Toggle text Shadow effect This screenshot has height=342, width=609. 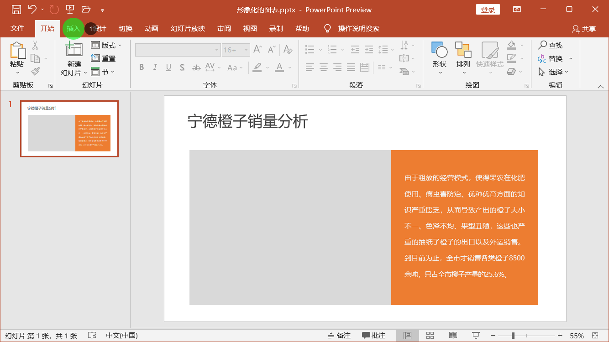182,67
